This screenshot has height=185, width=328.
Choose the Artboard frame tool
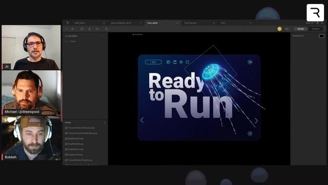click(x=82, y=29)
